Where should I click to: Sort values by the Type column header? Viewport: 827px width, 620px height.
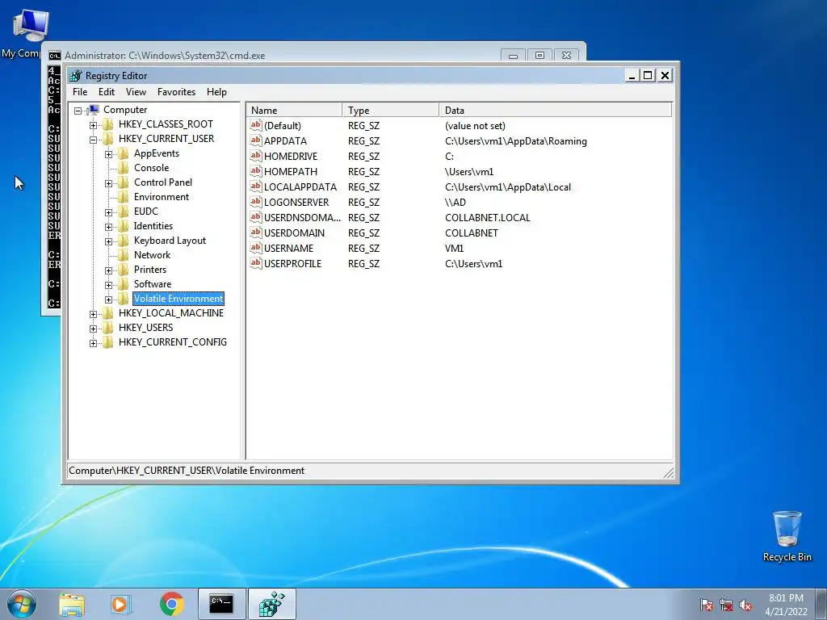[391, 110]
